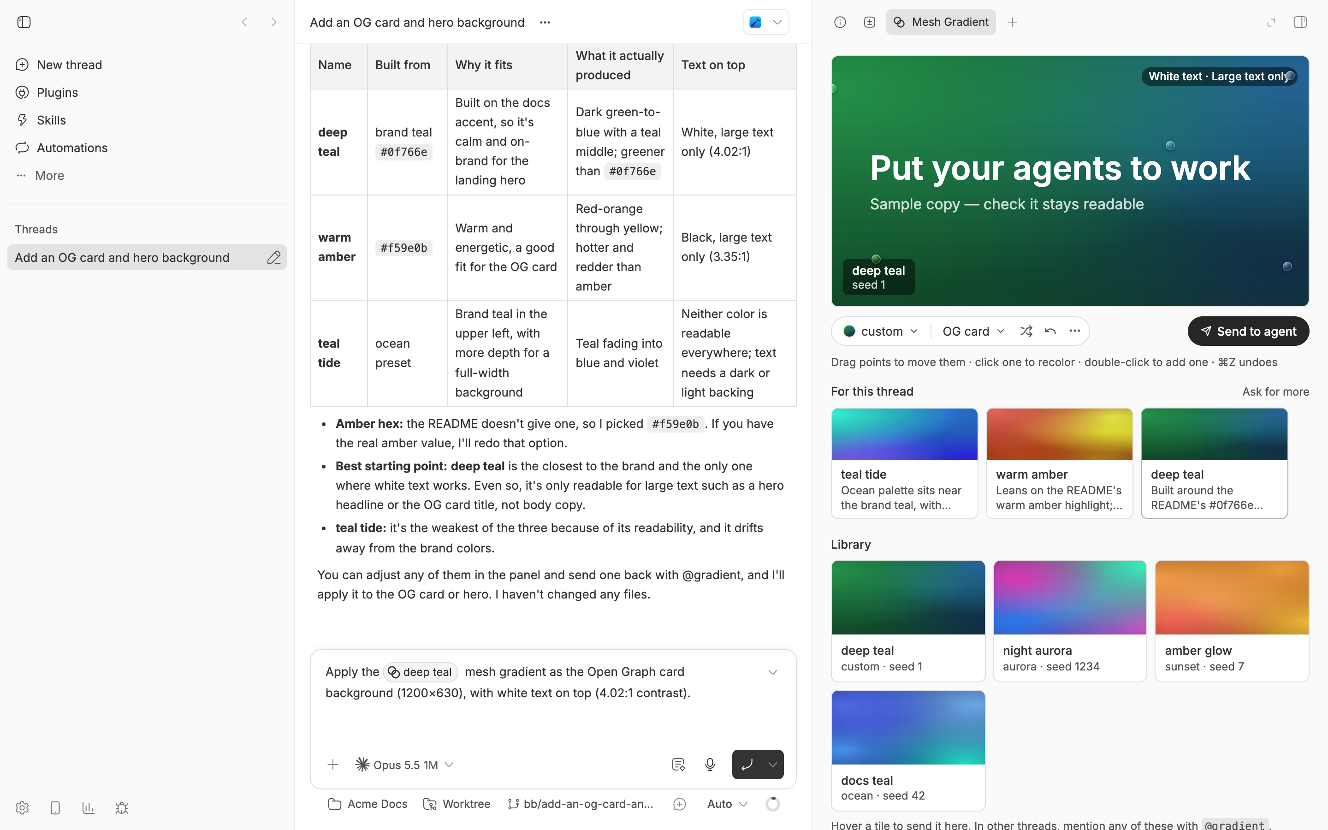The image size is (1328, 830).
Task: Open the Auto mode dropdown
Action: 727,804
